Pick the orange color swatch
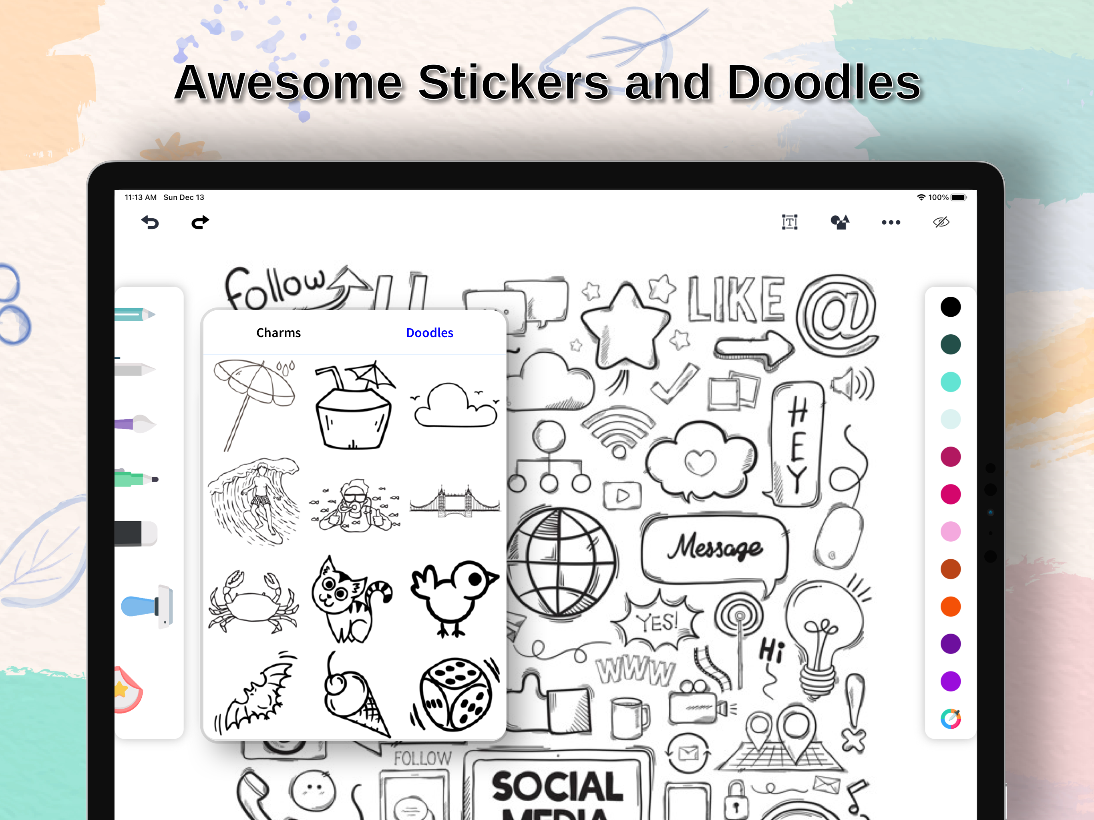This screenshot has height=820, width=1094. pos(950,607)
